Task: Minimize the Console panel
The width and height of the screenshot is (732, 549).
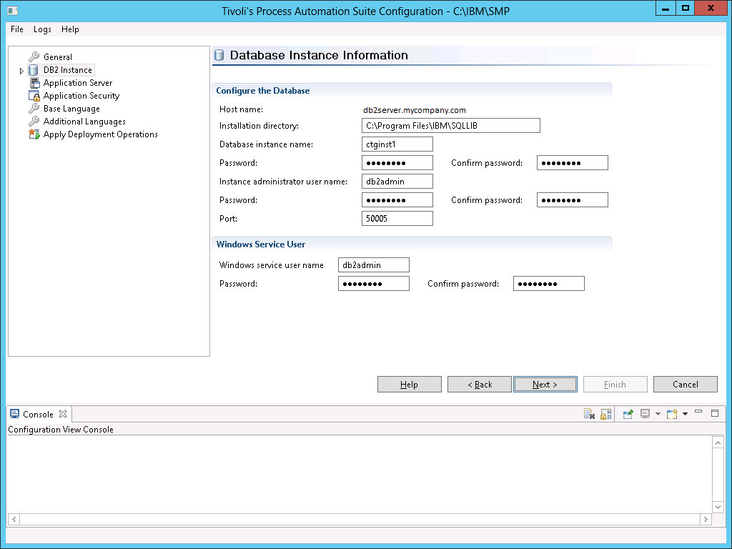Action: point(698,412)
